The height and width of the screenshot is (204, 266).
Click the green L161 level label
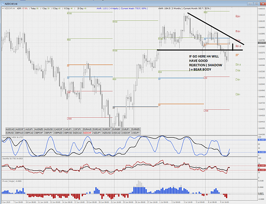point(238,79)
